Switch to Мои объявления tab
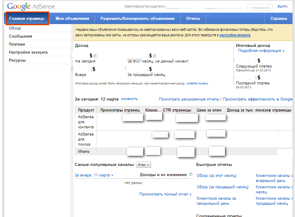 pos(72,19)
